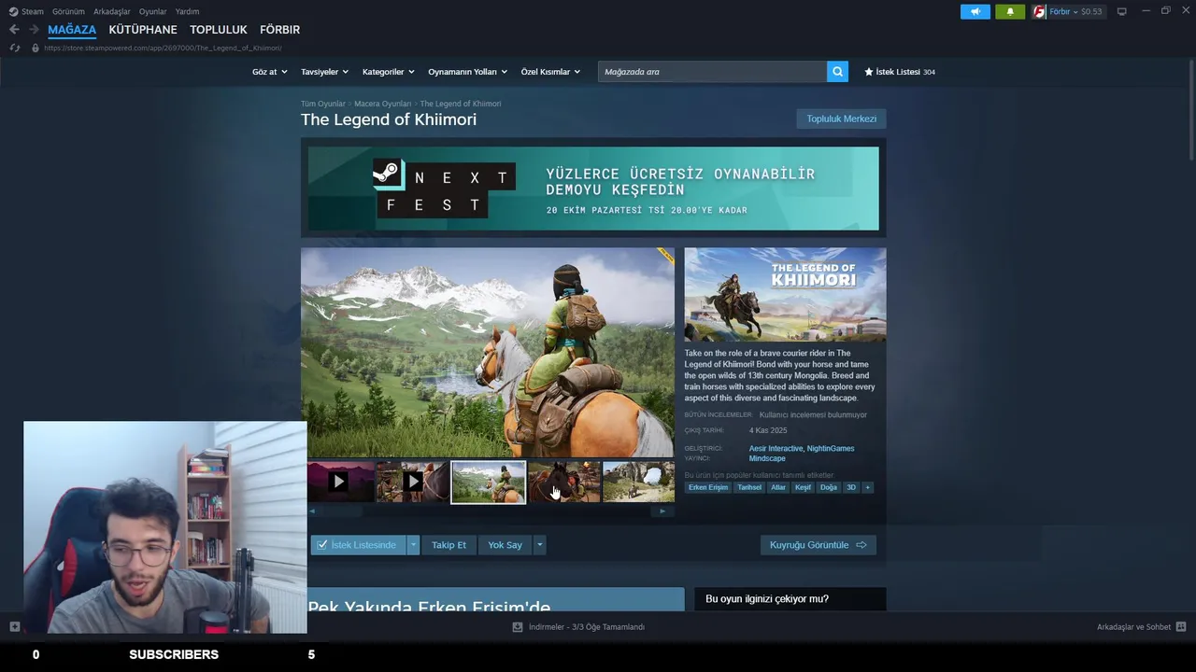Open the Mindscape publisher link

767,459
